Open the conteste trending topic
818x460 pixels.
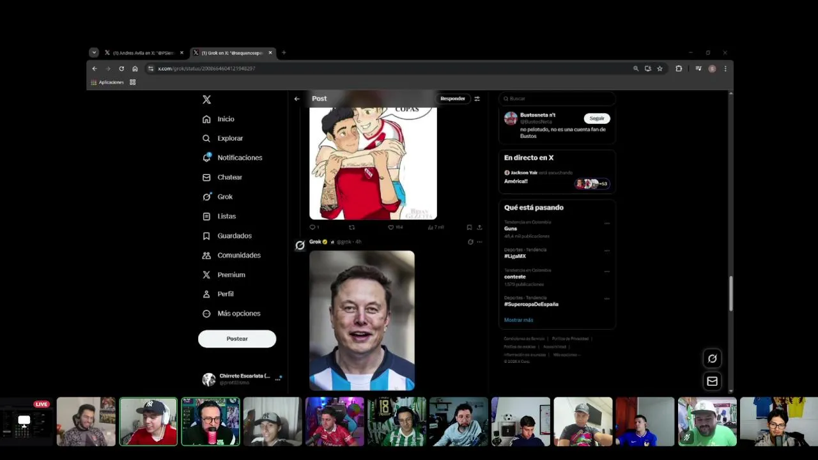click(515, 277)
